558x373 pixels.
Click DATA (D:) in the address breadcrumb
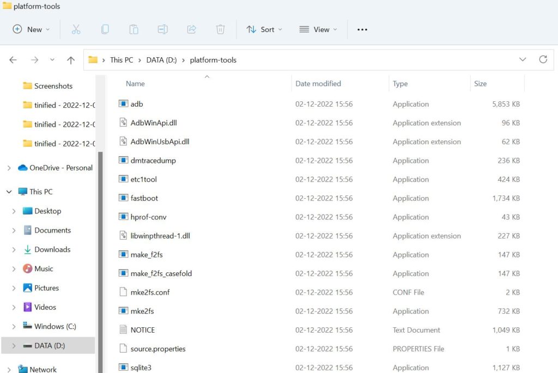(161, 60)
